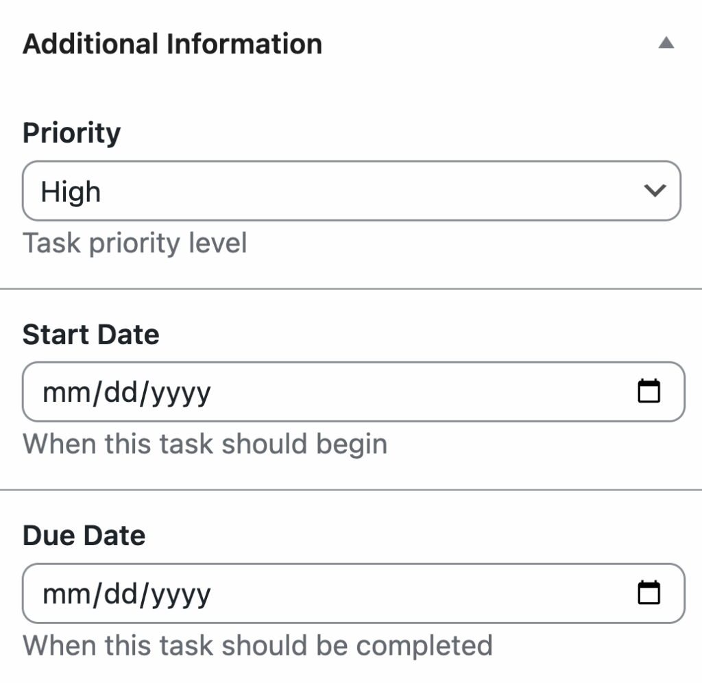Image resolution: width=702 pixels, height=683 pixels.
Task: Focus the empty middle of Start Date field
Action: (x=411, y=392)
